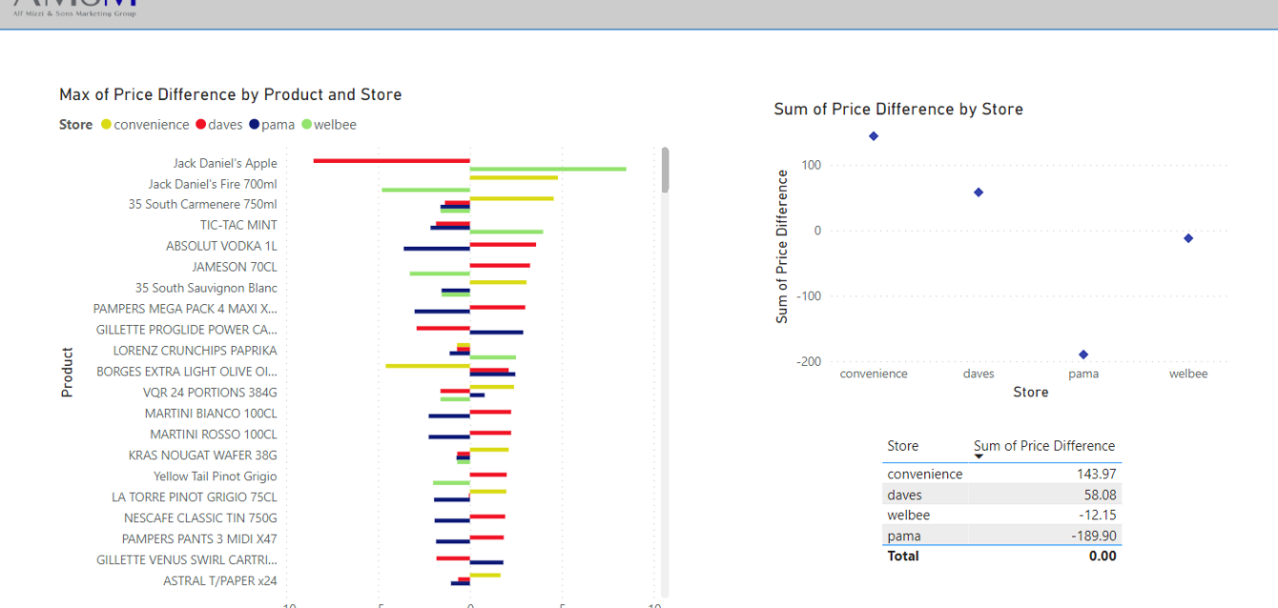Viewport: 1278px width, 608px height.
Task: Select '35 South Carmenere 750ml' product label
Action: pos(203,205)
